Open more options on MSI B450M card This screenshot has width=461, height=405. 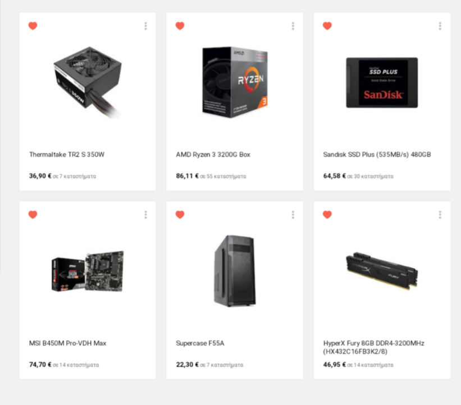tap(145, 214)
